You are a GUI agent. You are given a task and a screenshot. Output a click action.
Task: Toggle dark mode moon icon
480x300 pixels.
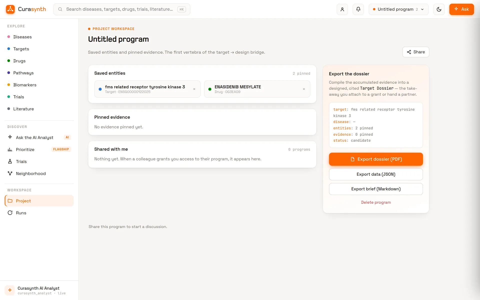pos(439,9)
